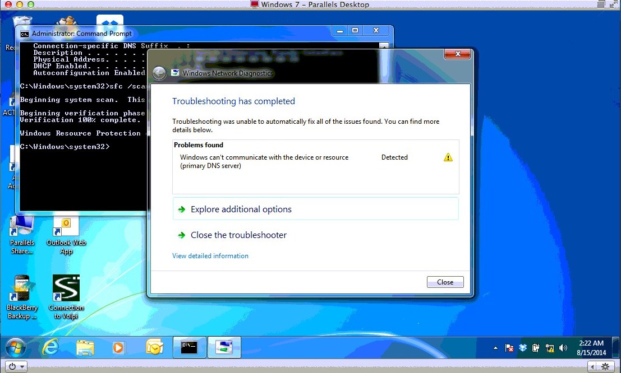This screenshot has height=373, width=621.
Task: Open the Parallels power button dropdown
Action: coord(17,366)
